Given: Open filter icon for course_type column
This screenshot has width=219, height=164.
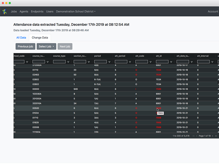Looking at the screenshot, I should click(68, 62).
